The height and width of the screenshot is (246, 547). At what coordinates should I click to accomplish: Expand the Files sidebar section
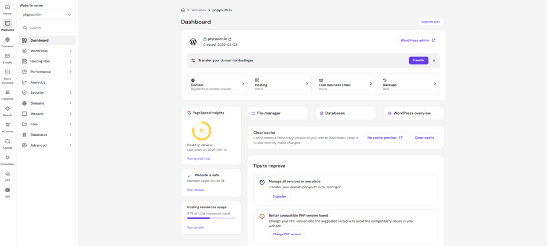47,124
